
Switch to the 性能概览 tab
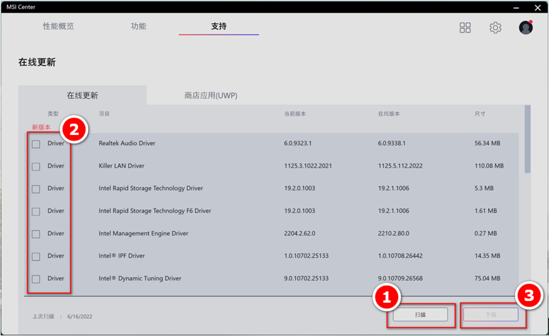(58, 27)
